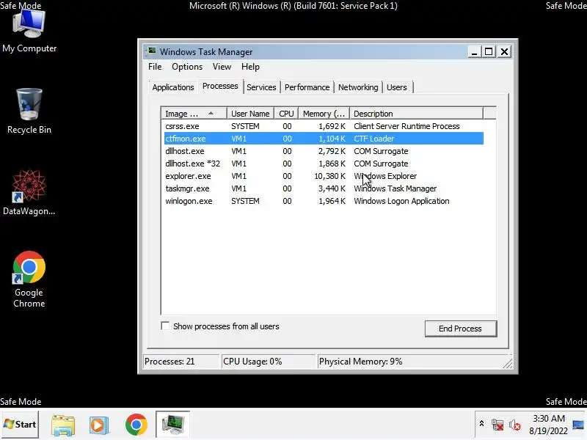Image resolution: width=587 pixels, height=440 pixels.
Task: Open the Help menu
Action: (250, 67)
